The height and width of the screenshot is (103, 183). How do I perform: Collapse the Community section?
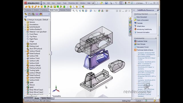[156, 38]
